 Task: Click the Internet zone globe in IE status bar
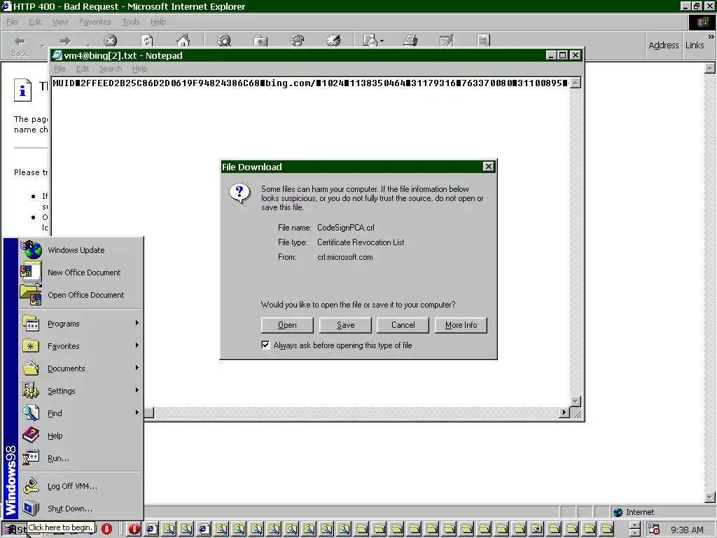618,512
